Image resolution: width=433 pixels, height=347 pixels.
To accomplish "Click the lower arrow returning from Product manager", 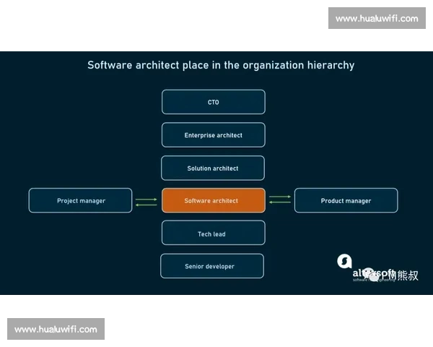I will [x=280, y=202].
